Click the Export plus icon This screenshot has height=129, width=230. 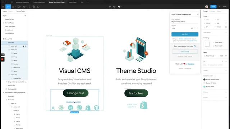point(226,97)
